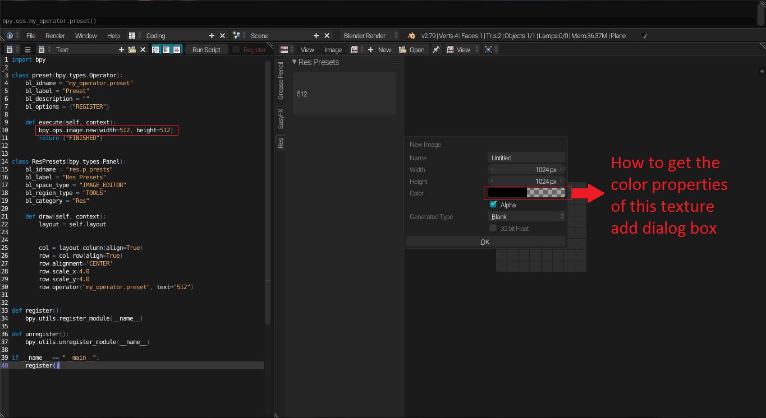Confirm New Image dialog with OK

click(x=485, y=241)
